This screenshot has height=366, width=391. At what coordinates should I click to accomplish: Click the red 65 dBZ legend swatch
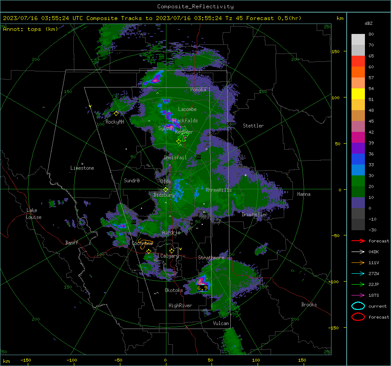(x=358, y=61)
